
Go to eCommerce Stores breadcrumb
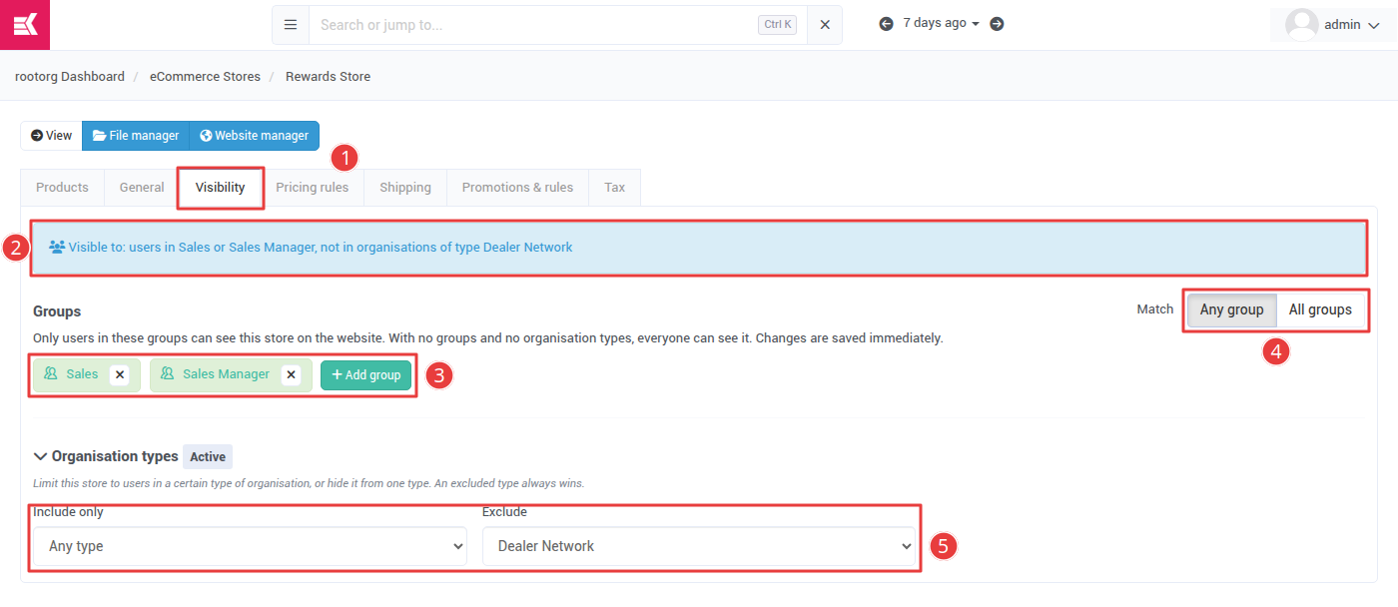point(205,77)
